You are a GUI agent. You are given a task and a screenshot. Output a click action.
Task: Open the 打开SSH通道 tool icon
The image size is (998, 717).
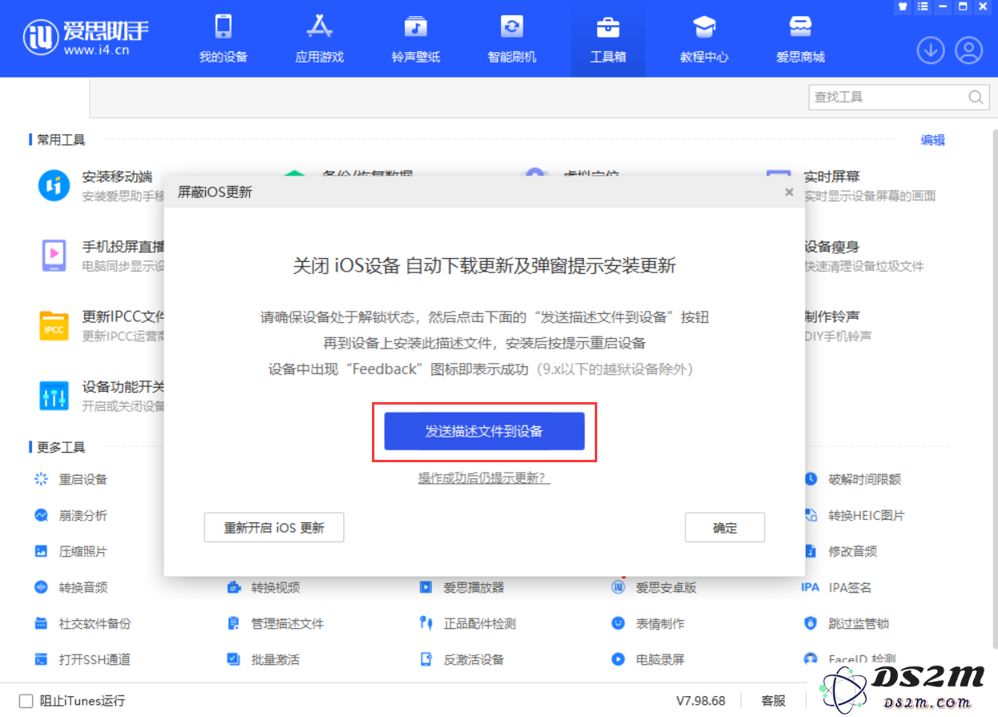pos(41,659)
